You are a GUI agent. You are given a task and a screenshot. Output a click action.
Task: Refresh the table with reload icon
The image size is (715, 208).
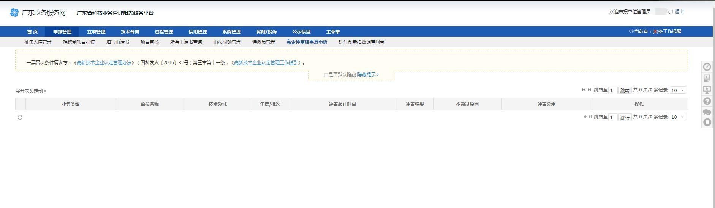(x=20, y=118)
